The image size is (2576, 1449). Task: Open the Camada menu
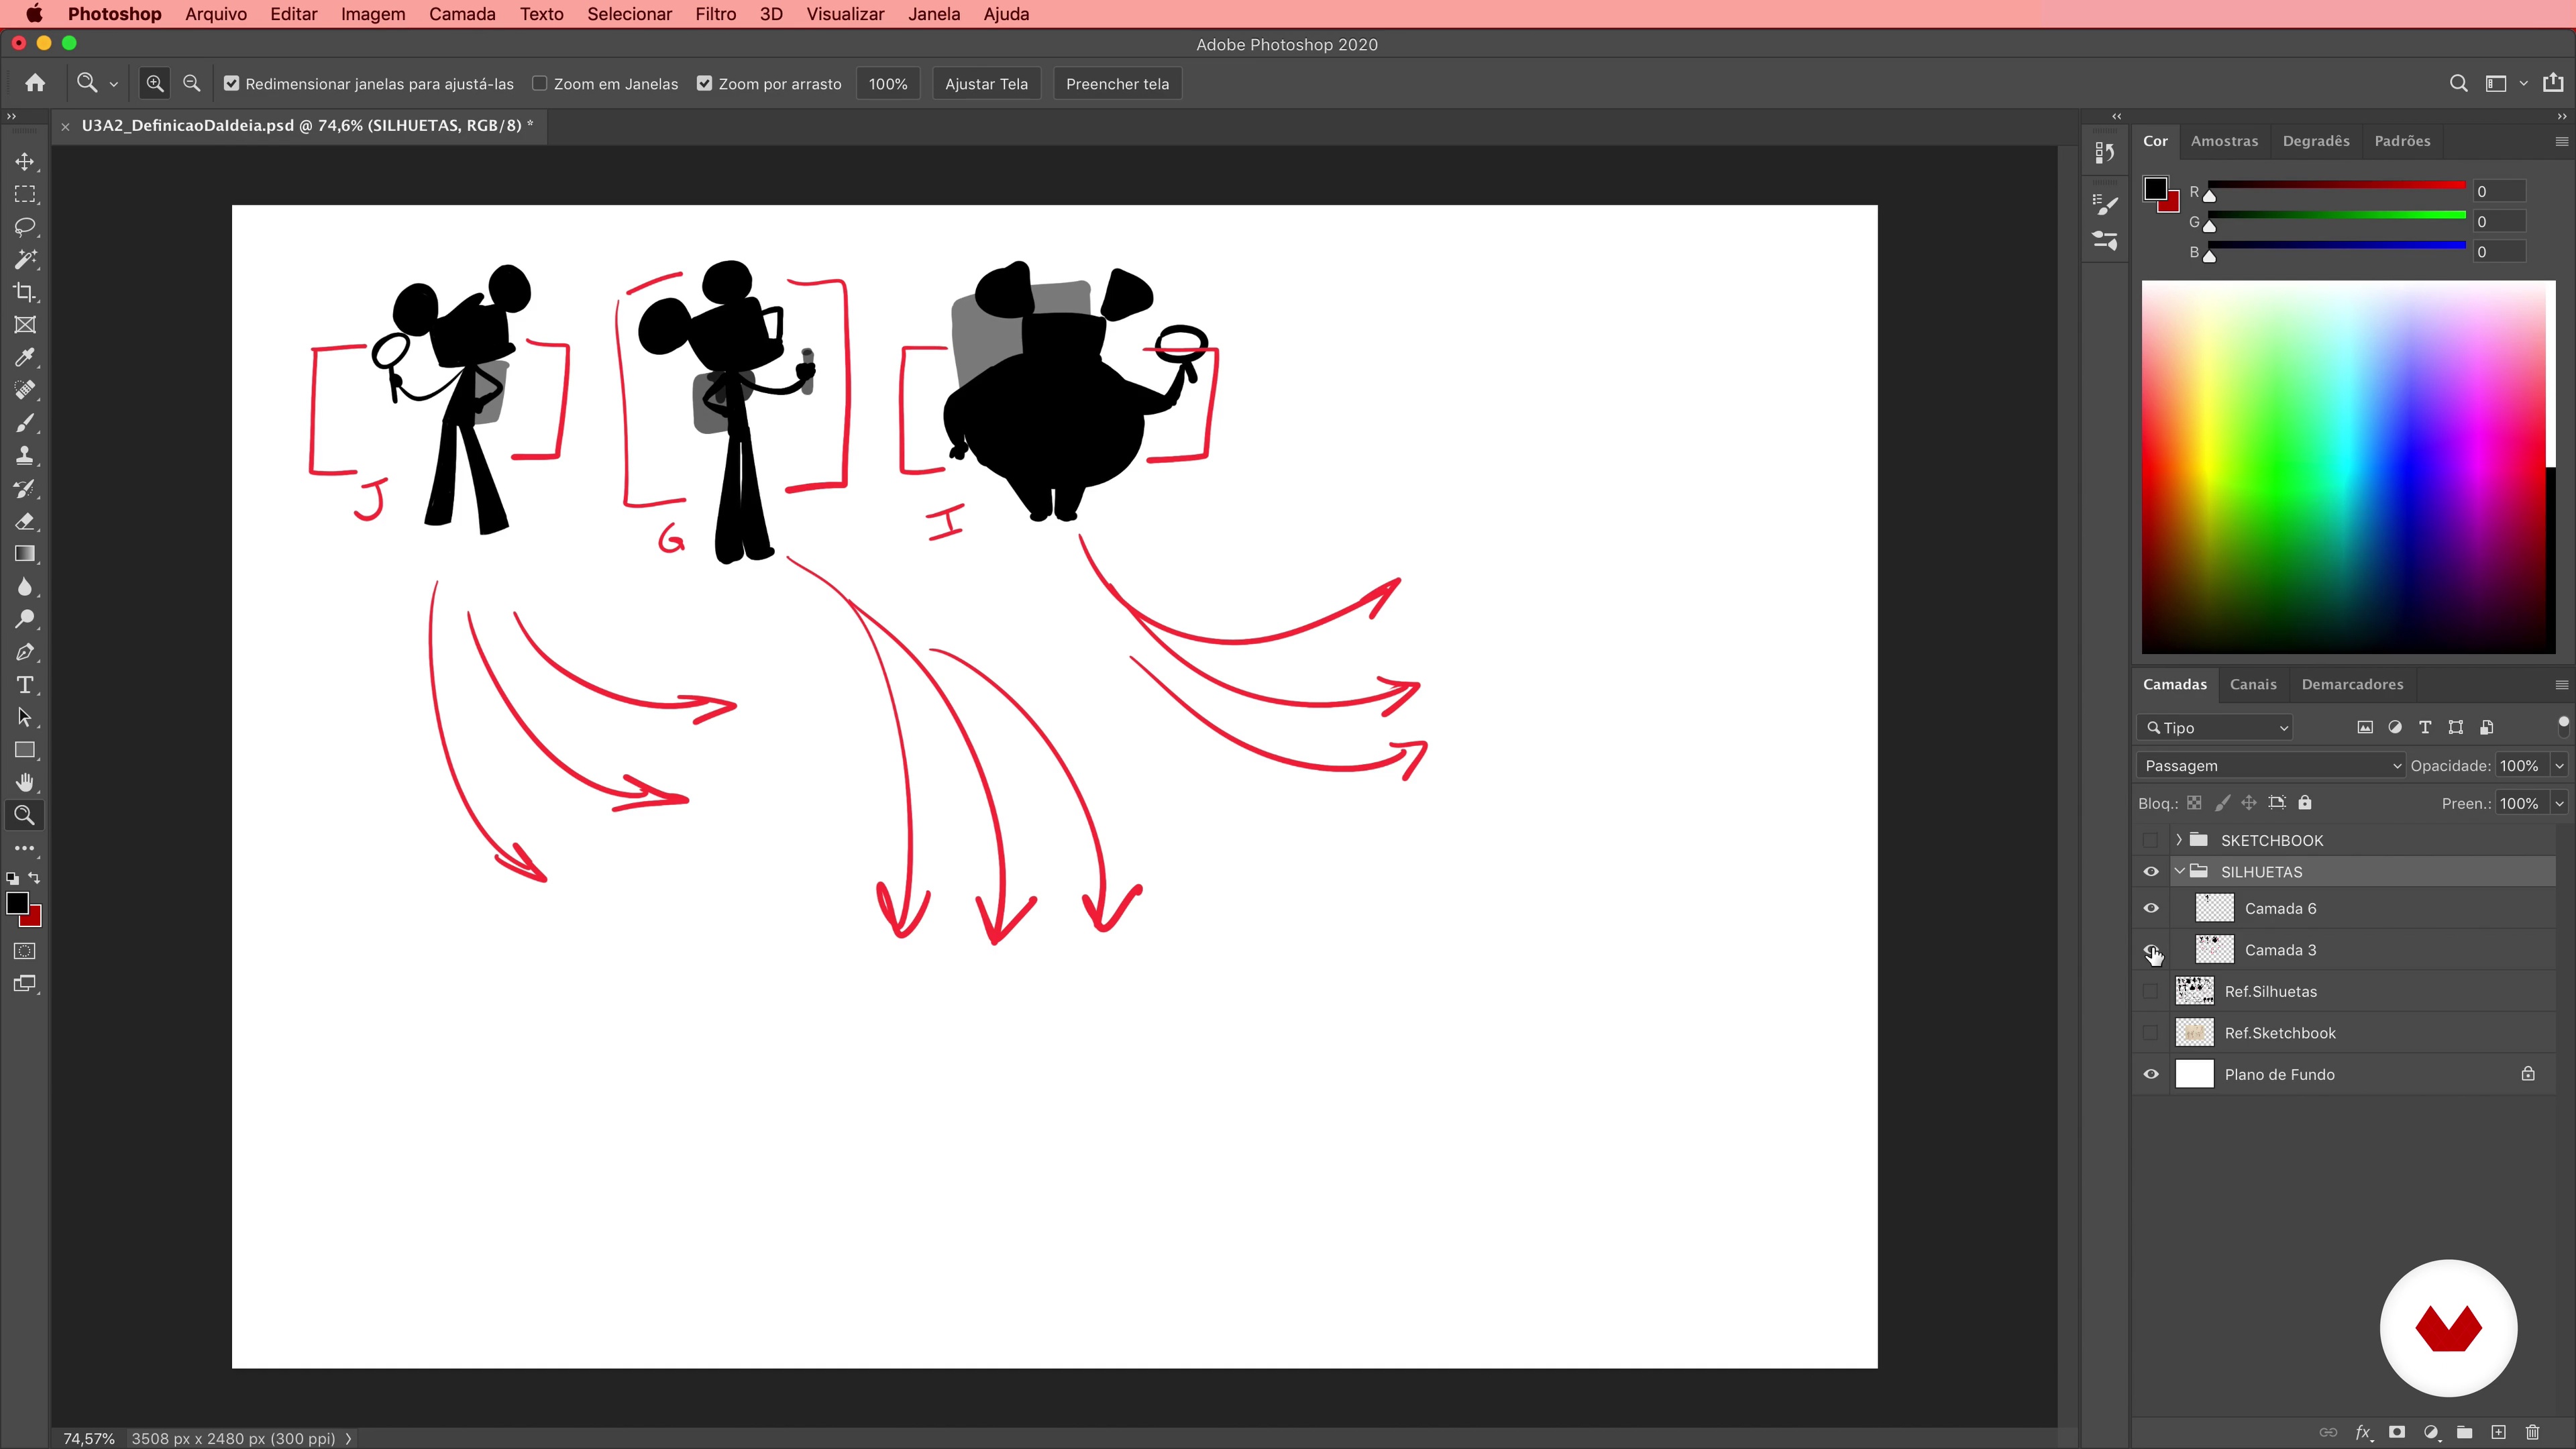pyautogui.click(x=462, y=14)
